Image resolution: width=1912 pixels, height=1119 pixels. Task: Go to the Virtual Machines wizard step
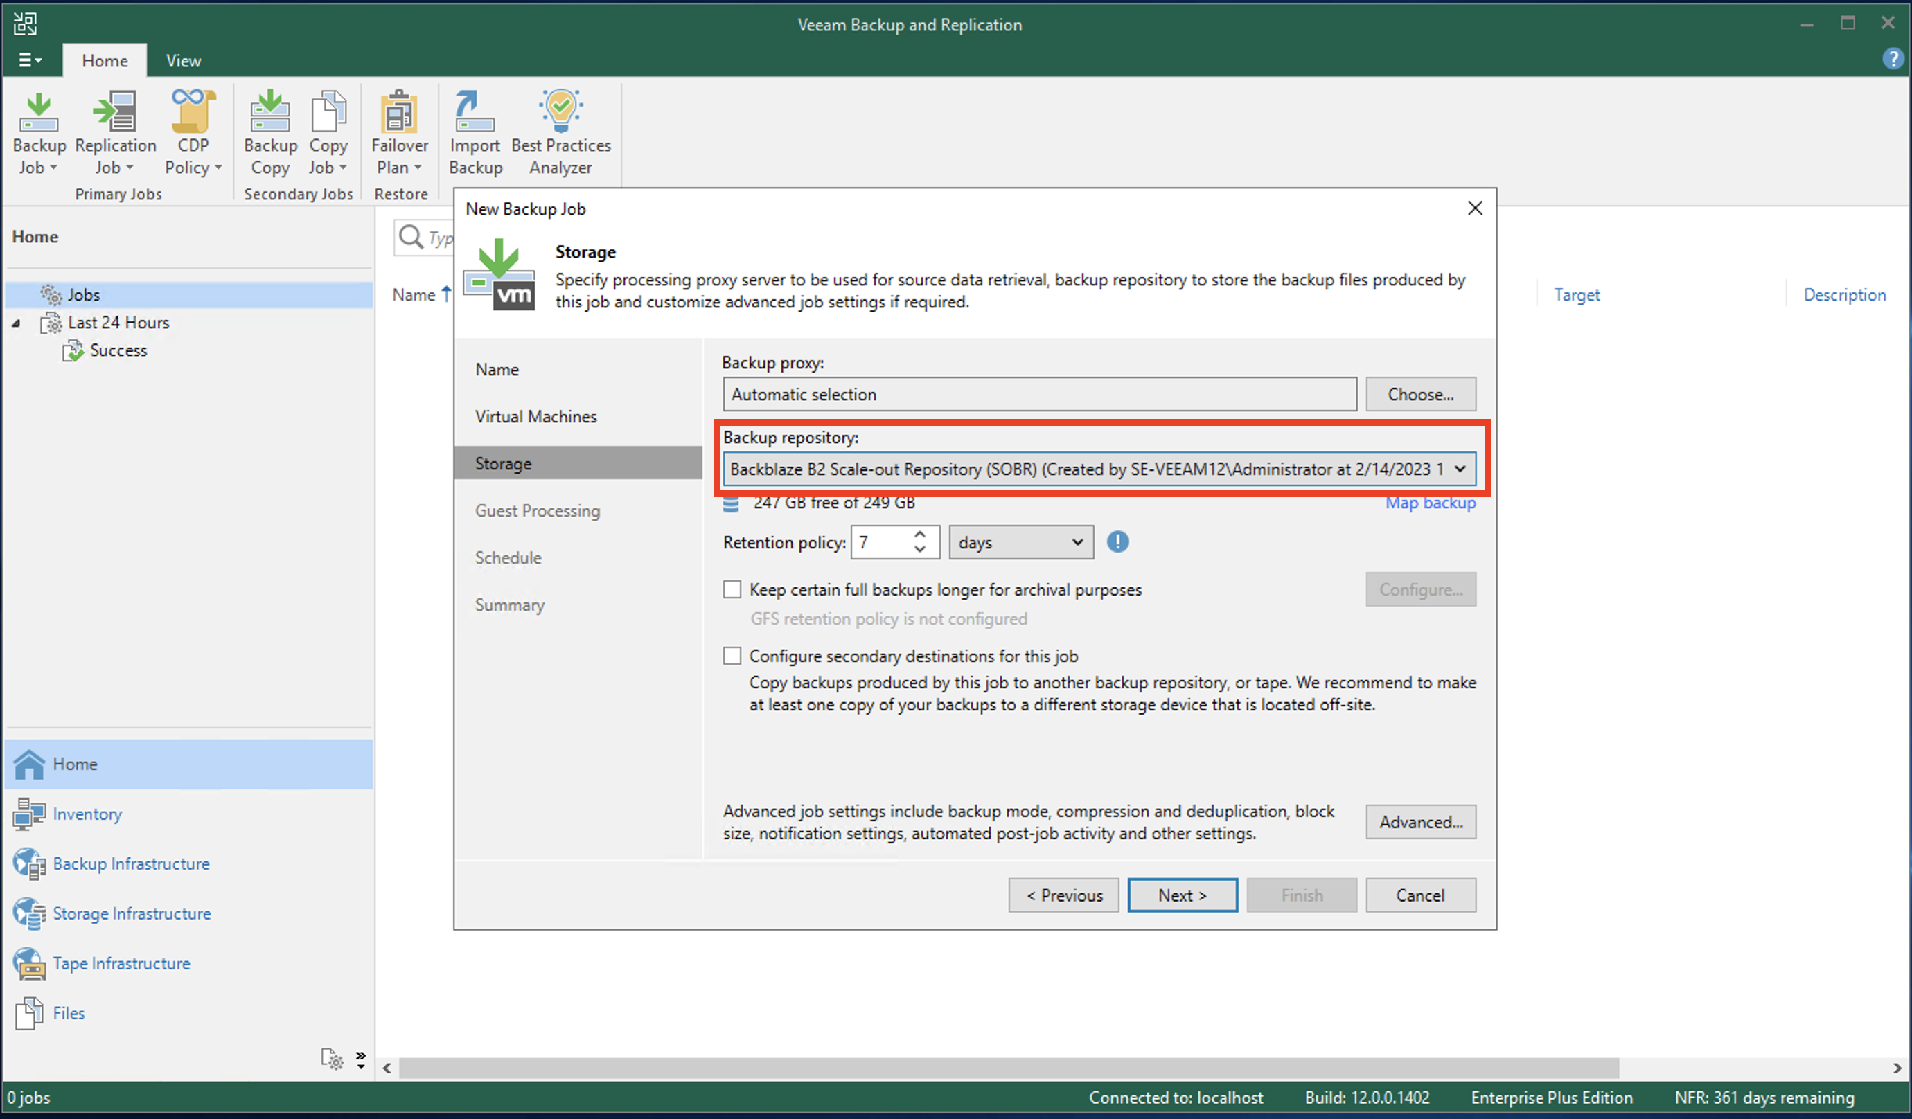click(x=535, y=416)
